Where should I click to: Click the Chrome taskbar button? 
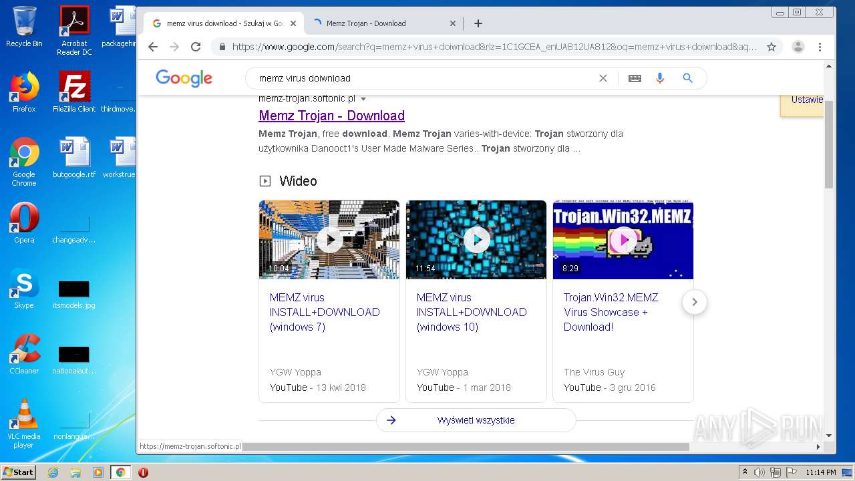tap(121, 472)
